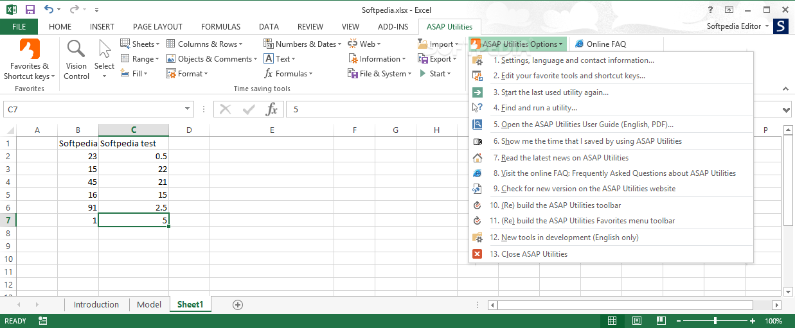Open the FILE tab

click(19, 27)
